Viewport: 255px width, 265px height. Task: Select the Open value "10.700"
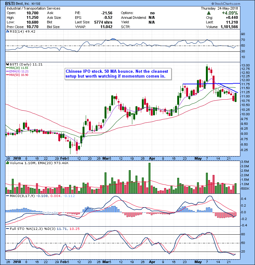coord(33,13)
